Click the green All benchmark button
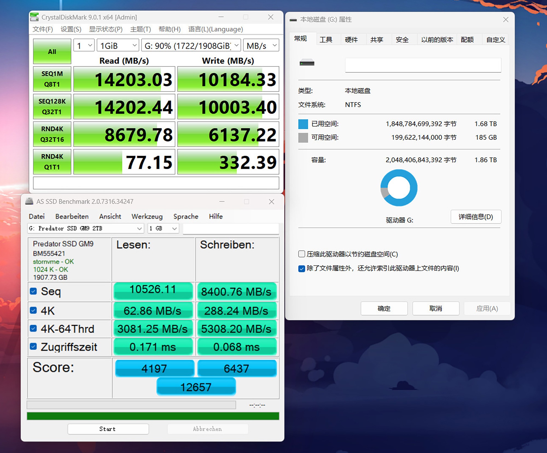This screenshot has width=547, height=453. tap(52, 51)
